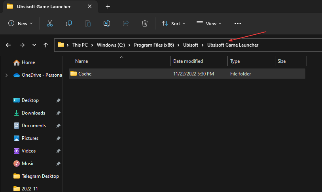Open the New item dropdown
This screenshot has height=192, width=322.
tap(20, 24)
